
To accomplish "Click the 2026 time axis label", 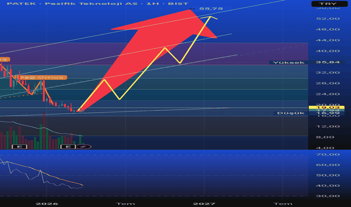I will (47, 204).
